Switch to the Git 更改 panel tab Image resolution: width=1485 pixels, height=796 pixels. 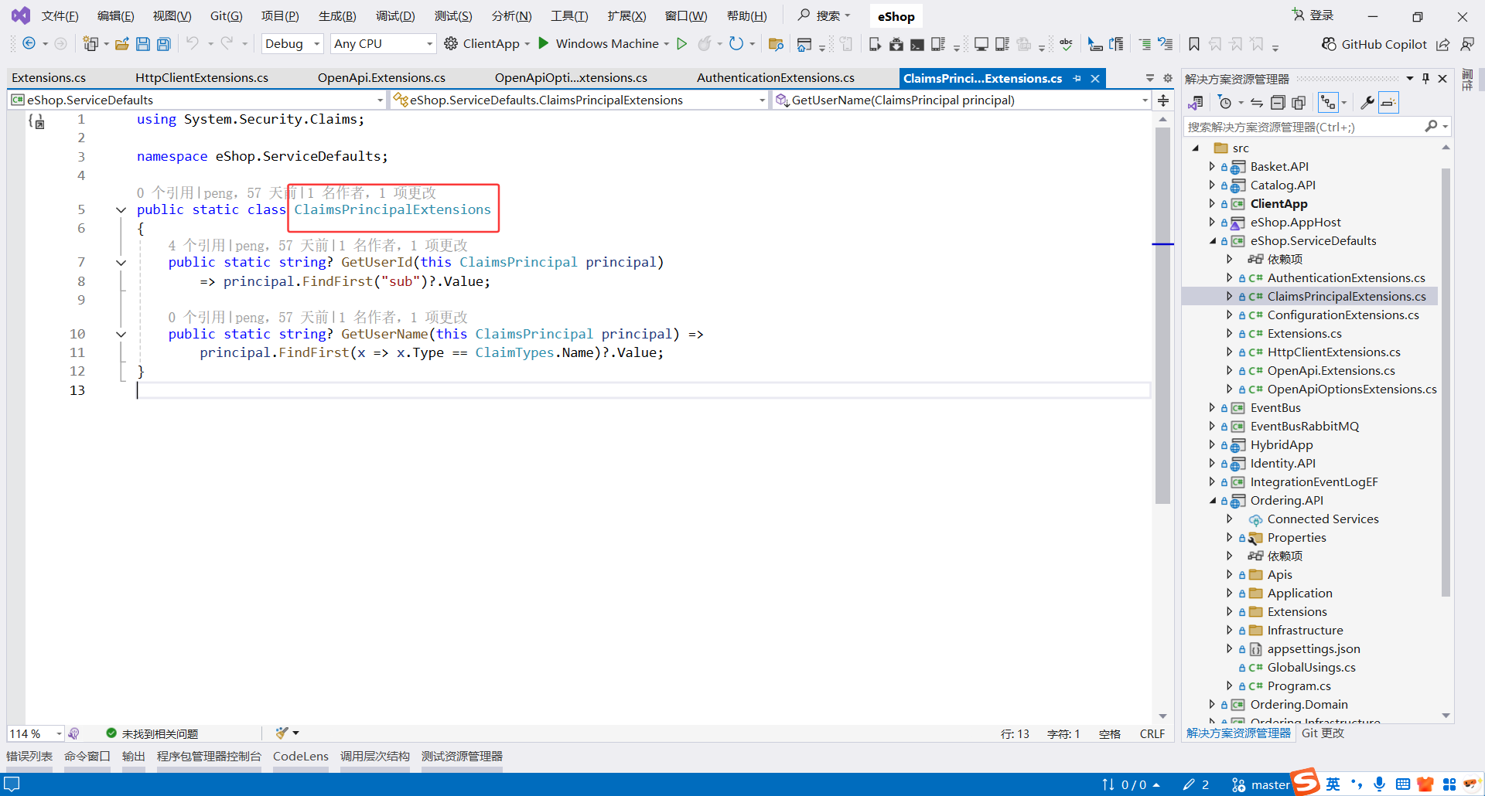click(1323, 733)
